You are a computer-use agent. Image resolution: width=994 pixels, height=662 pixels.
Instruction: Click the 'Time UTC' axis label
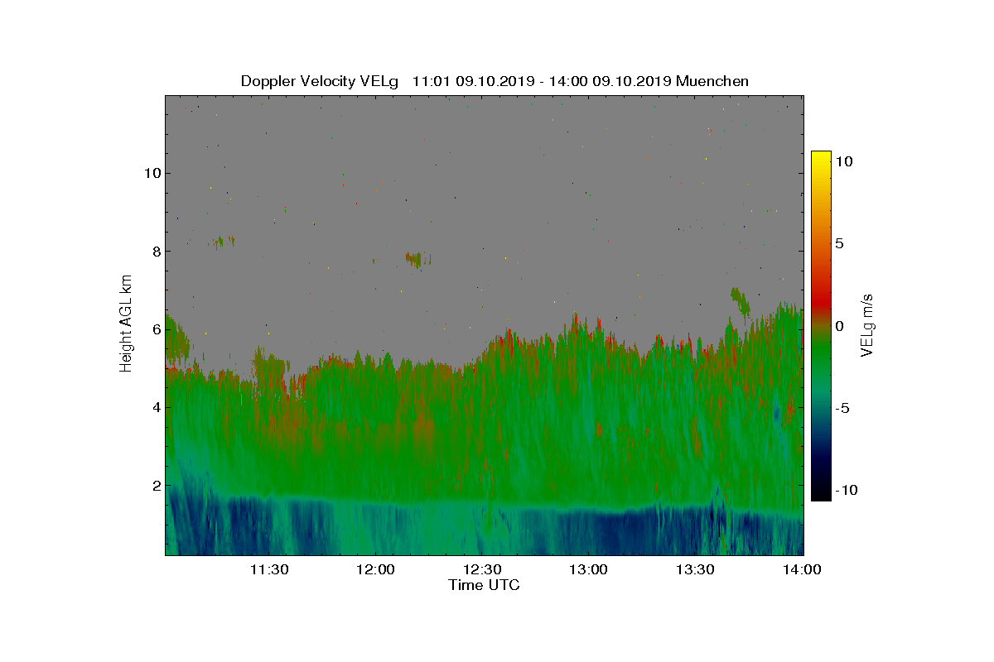tap(485, 585)
